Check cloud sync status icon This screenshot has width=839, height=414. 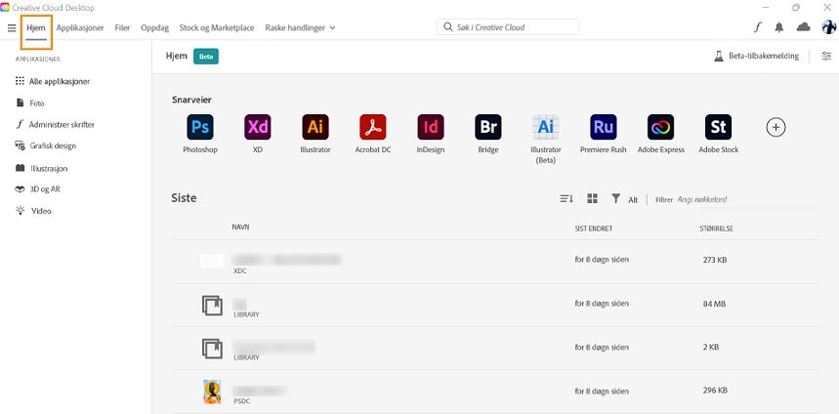803,27
